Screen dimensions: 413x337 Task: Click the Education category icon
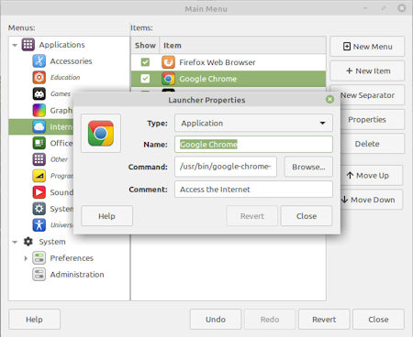39,77
